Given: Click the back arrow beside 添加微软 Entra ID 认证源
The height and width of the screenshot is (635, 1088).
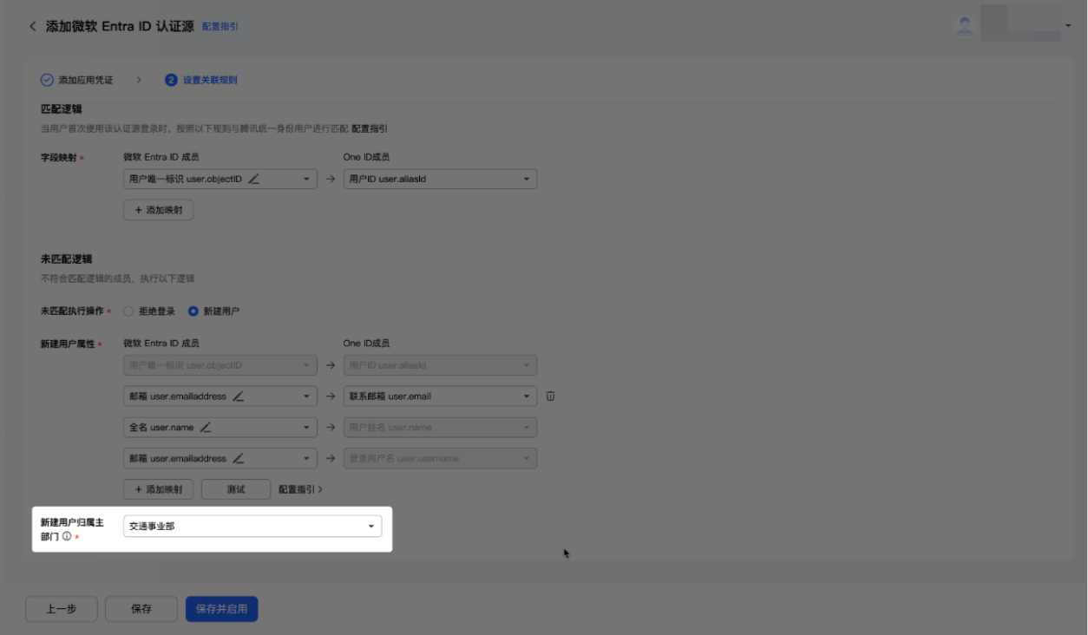Looking at the screenshot, I should (x=33, y=27).
